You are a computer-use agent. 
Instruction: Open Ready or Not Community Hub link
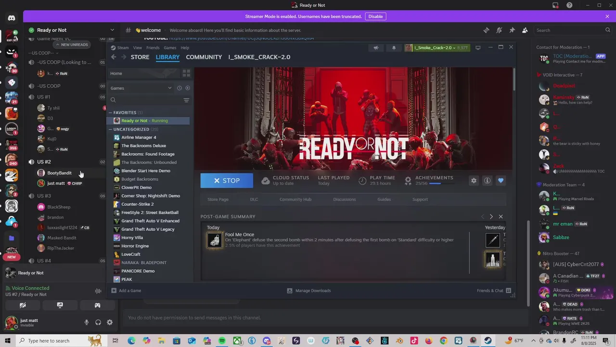(295, 199)
